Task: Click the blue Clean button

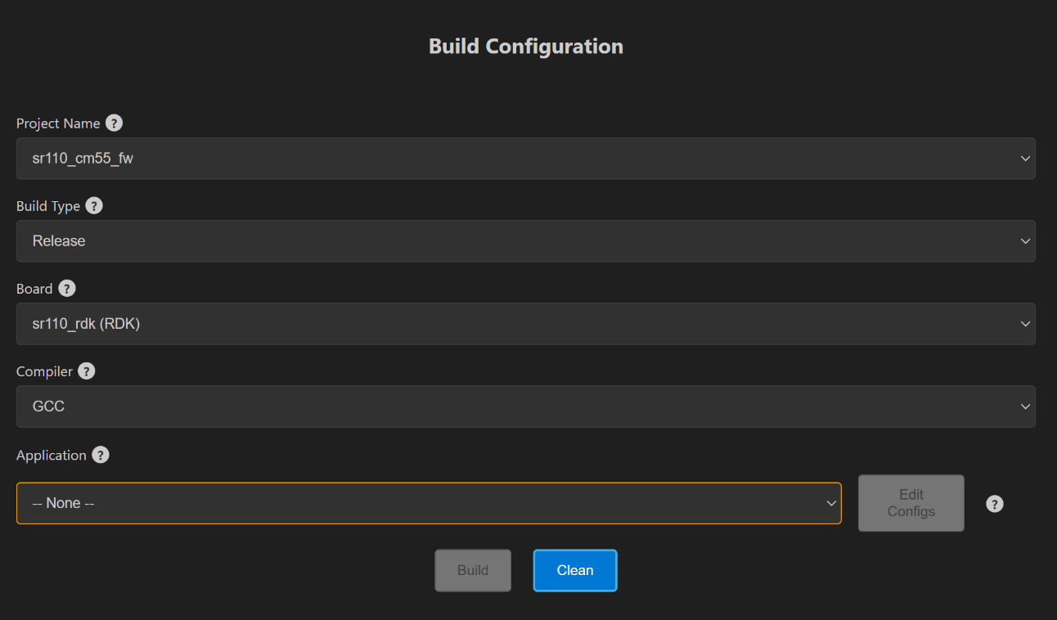Action: [x=575, y=570]
